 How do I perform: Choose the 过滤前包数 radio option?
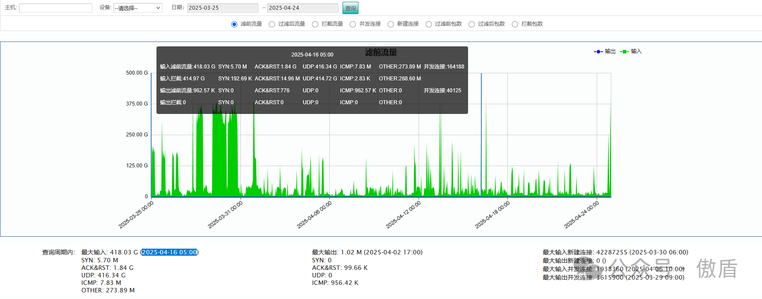[429, 24]
